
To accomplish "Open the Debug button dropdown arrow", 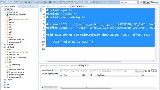I will pos(47,2).
